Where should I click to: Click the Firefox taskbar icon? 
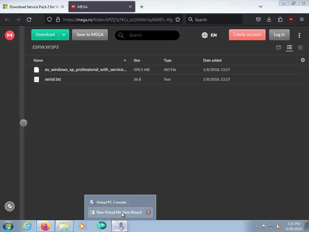[46, 226]
